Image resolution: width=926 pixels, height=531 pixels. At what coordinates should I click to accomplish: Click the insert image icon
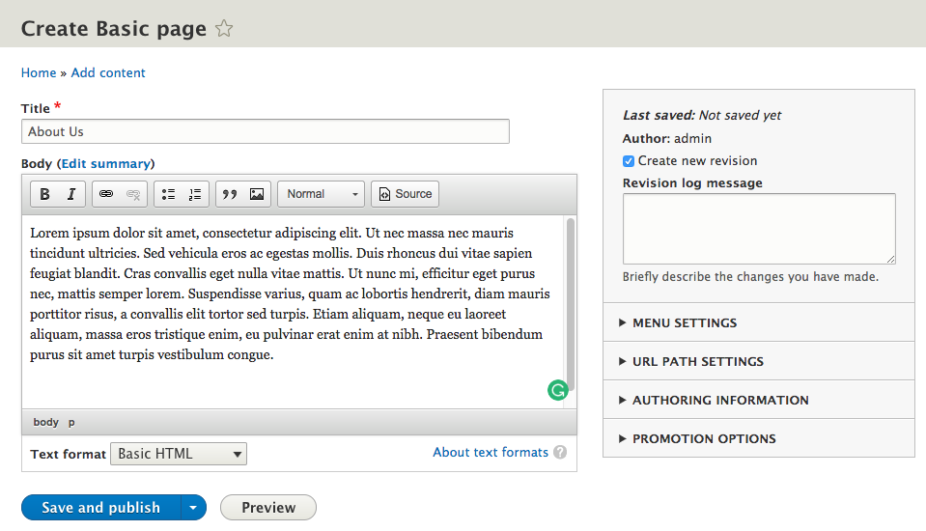257,194
